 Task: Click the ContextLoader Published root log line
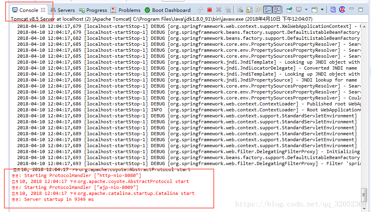tap(189, 104)
